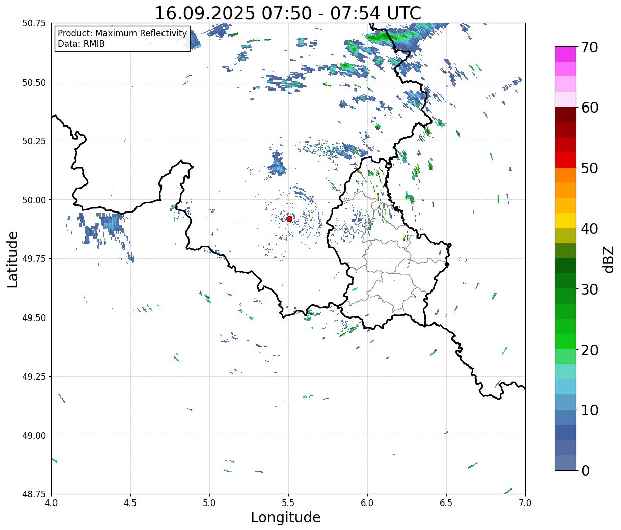Click the colorbar tick label '50'
The height and width of the screenshot is (530, 621).
(x=589, y=168)
